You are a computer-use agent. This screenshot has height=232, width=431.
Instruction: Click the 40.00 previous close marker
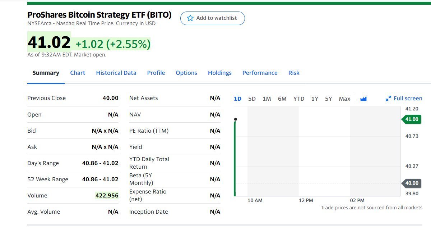tap(412, 183)
